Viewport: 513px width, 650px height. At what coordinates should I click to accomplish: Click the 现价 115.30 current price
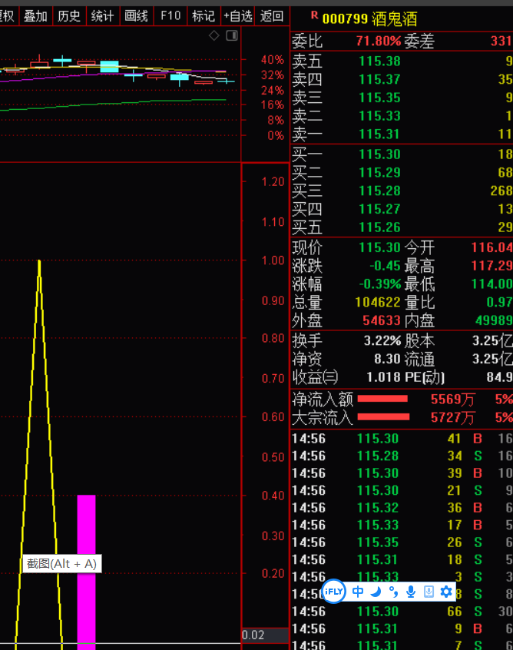tap(379, 247)
